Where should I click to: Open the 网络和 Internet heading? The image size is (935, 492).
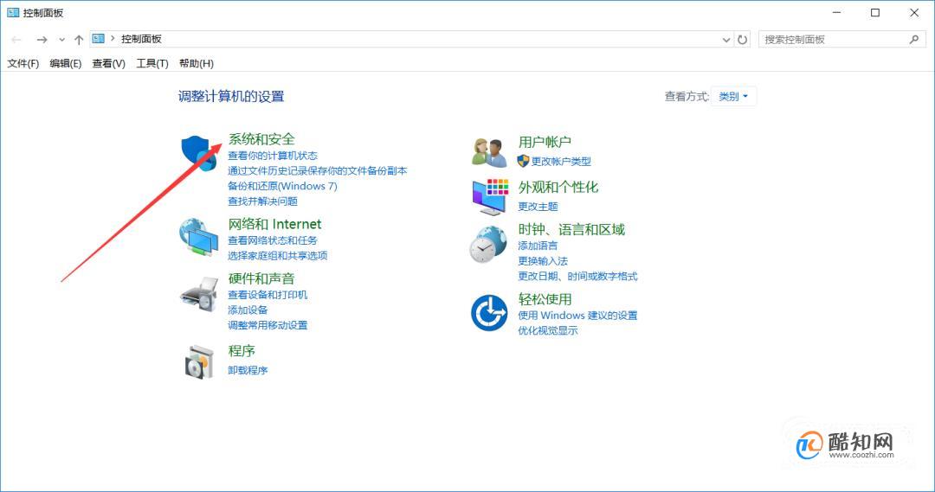tap(275, 224)
